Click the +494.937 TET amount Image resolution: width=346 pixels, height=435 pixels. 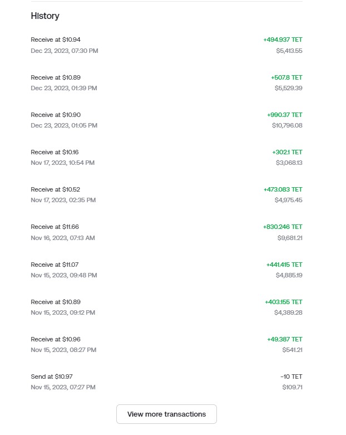pyautogui.click(x=283, y=40)
